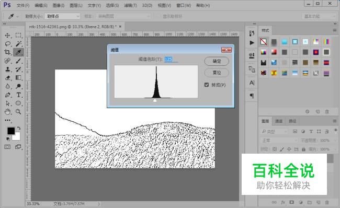Screen dimensions: 340x208
Task: Select the Eyedropper tool in toolbox
Action: coord(18,52)
